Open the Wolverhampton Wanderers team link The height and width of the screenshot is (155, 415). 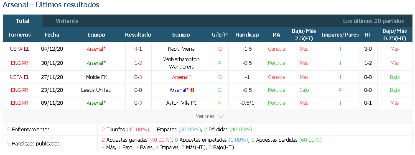click(x=181, y=63)
